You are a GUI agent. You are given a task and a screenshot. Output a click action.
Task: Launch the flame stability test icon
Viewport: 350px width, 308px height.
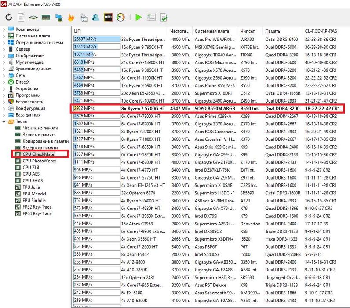71,17
